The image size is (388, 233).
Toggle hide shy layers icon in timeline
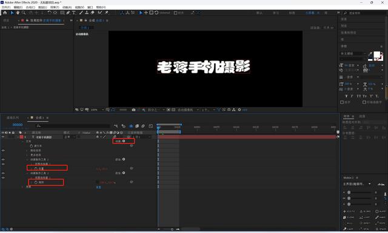tap(131, 126)
